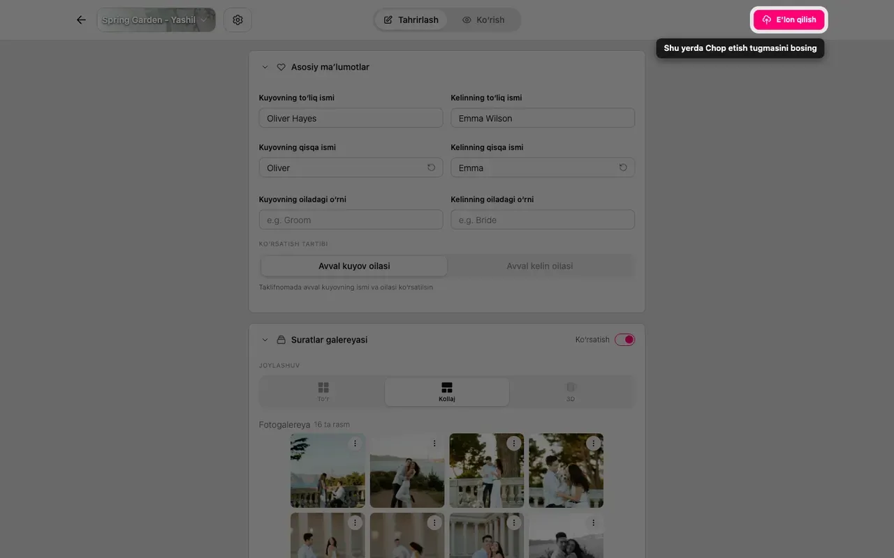This screenshot has height=558, width=894.
Task: Select Avval kelin oilasi option
Action: (540, 266)
